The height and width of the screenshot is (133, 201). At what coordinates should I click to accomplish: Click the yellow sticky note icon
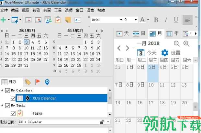[x=68, y=20]
